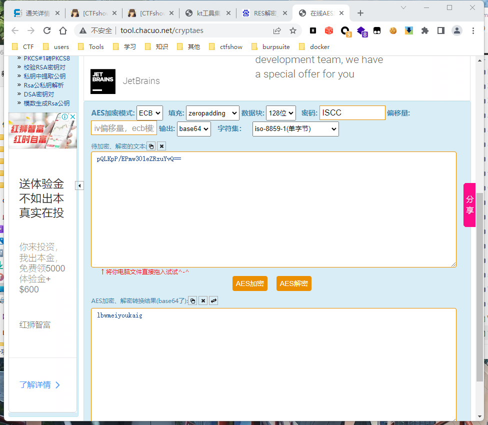Open the 字符集 iso-8859-1 dropdown
This screenshot has width=488, height=425.
tap(295, 128)
